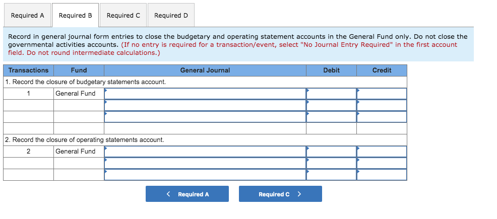
Task: Open account dropdown in transaction 1 second row
Action: click(x=205, y=105)
